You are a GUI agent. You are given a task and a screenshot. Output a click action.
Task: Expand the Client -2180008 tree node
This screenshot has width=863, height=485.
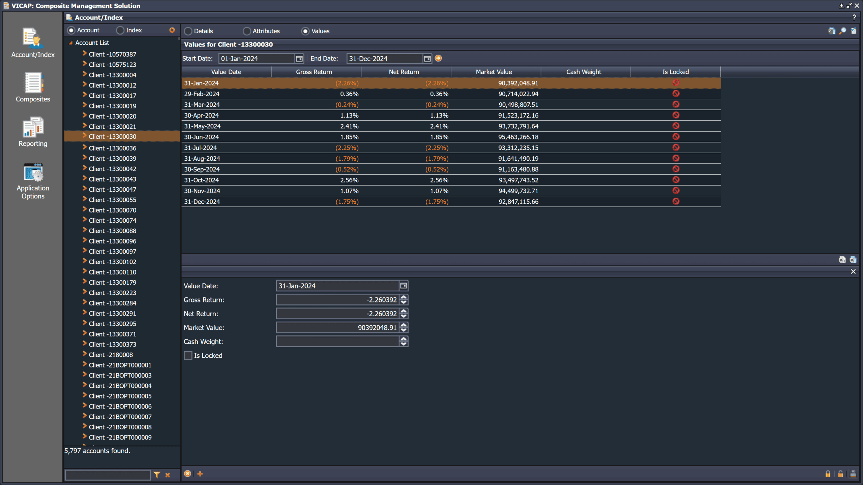85,354
